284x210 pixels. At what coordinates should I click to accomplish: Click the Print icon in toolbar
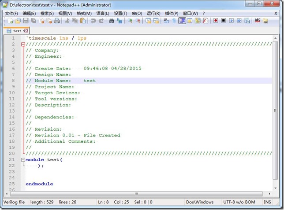[56, 21]
